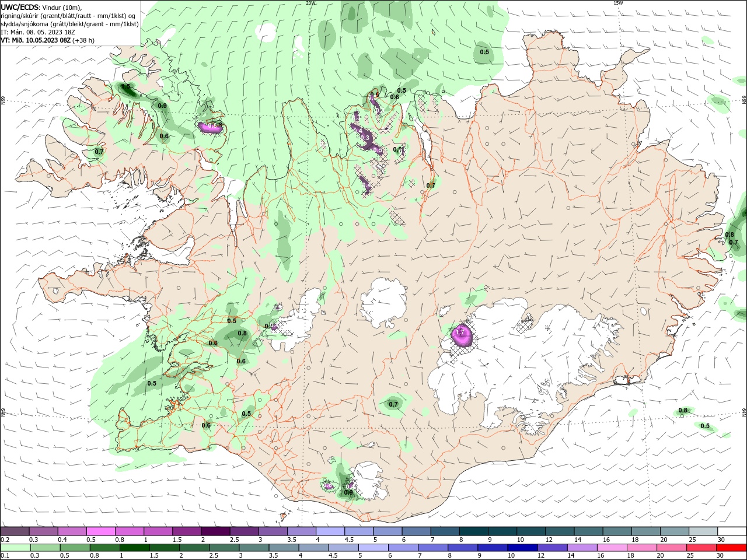Click the 'slydda/snjókoma' legend description line

tap(69, 24)
